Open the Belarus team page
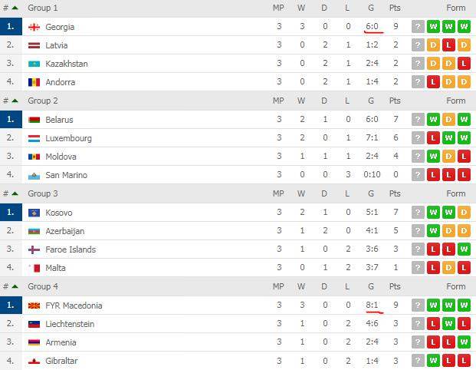 pos(59,120)
